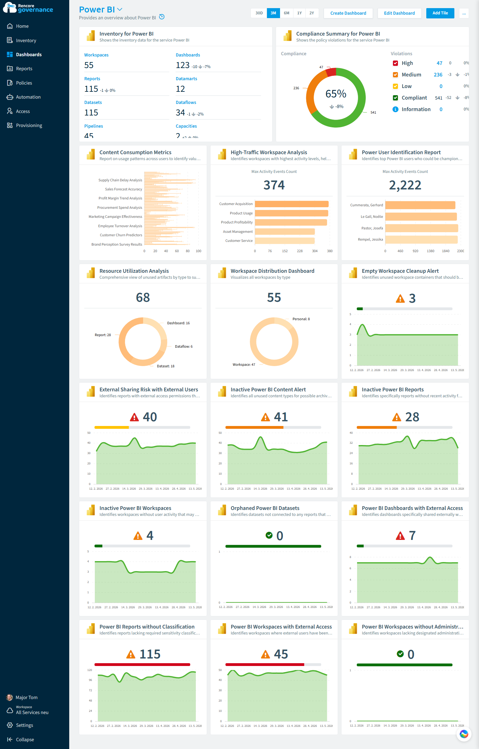
Task: Open the Settings gear icon
Action: click(x=10, y=725)
